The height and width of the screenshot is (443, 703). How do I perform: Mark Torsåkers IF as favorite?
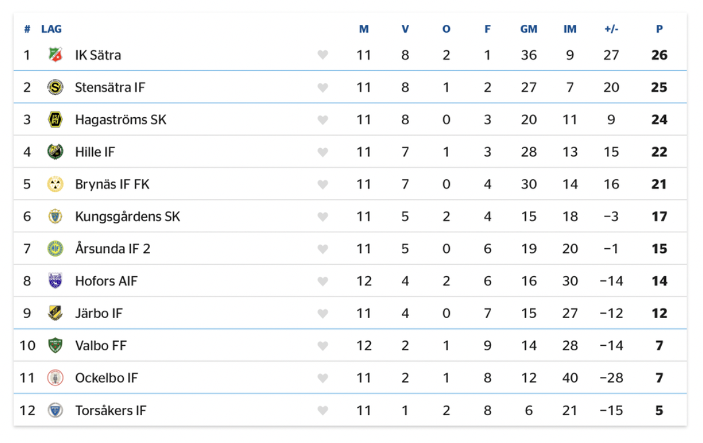[323, 410]
